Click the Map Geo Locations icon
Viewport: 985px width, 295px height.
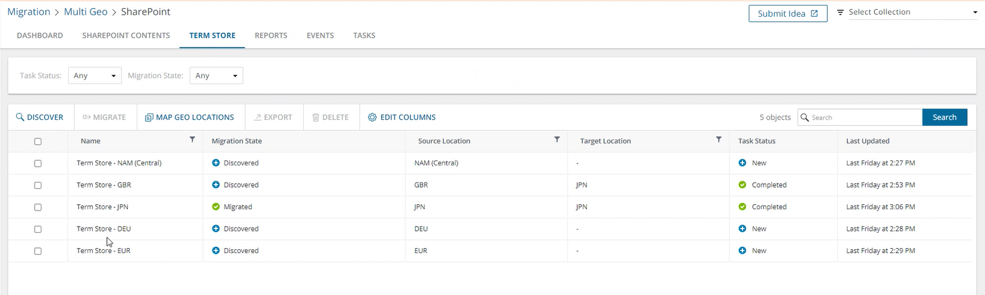[x=148, y=117]
